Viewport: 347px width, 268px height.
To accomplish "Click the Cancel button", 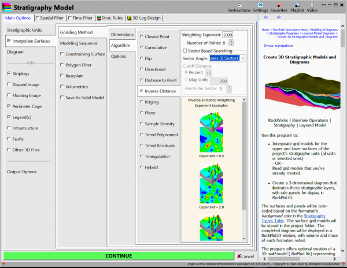I will point(246,256).
